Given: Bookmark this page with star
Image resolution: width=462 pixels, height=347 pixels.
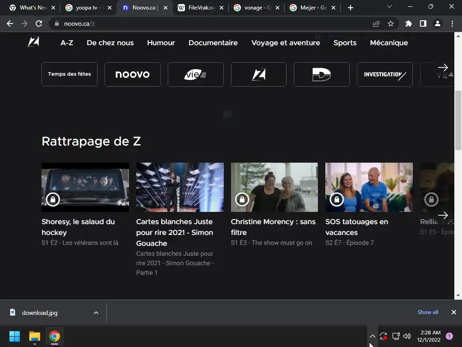Looking at the screenshot, I should [391, 23].
